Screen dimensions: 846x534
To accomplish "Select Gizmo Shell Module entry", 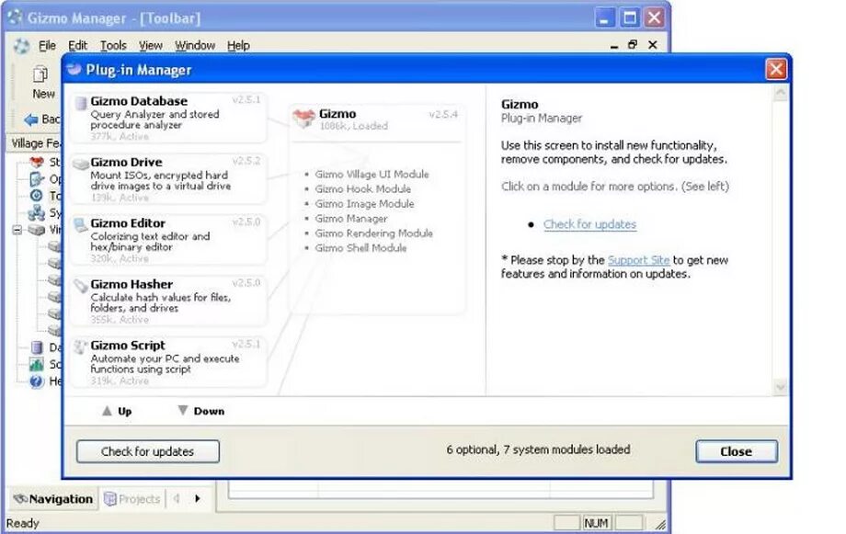I will [x=360, y=248].
